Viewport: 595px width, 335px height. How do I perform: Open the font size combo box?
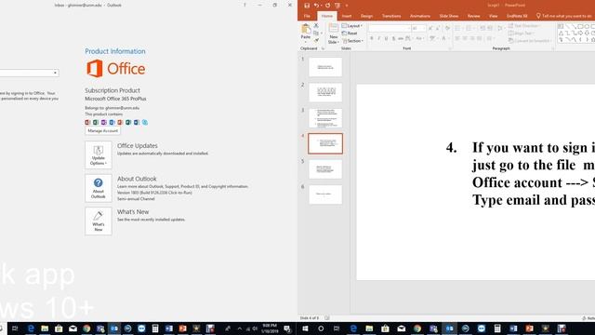[418, 28]
